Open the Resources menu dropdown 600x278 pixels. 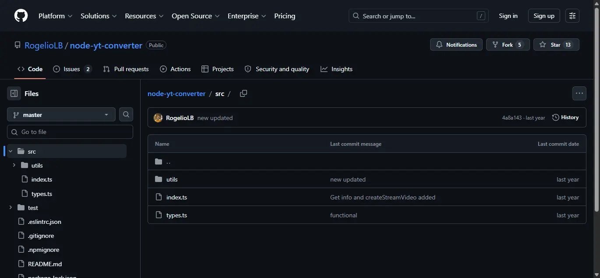tap(144, 16)
